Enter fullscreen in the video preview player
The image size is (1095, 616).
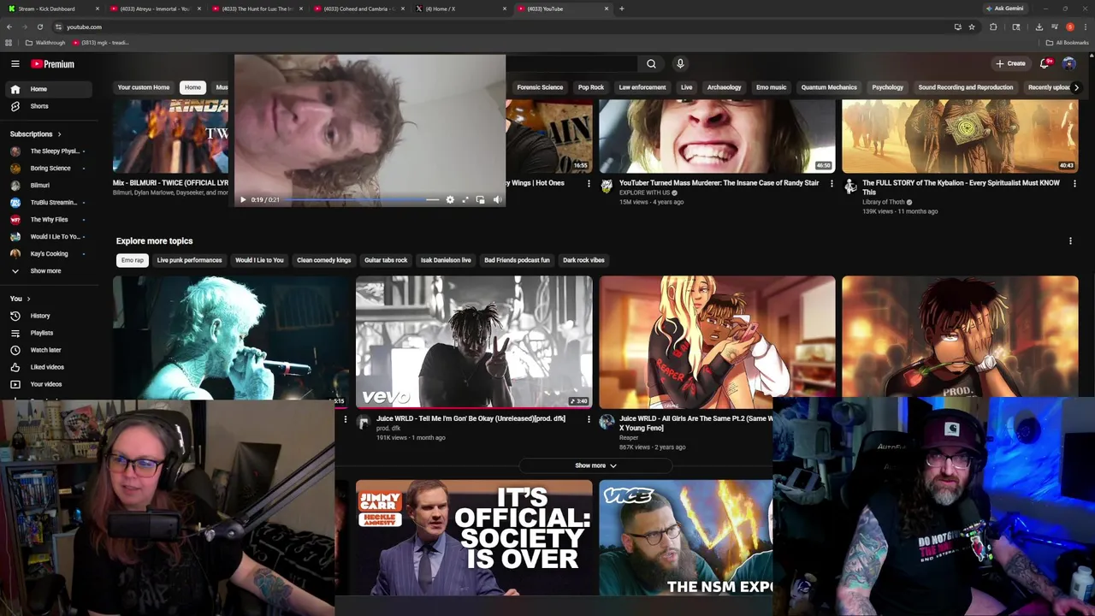click(465, 199)
